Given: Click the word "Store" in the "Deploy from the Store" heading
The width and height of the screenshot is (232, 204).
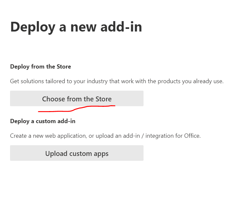Looking at the screenshot, I should 64,67.
